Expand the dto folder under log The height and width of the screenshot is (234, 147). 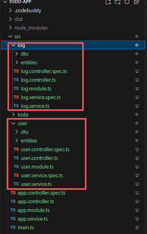click(x=17, y=54)
